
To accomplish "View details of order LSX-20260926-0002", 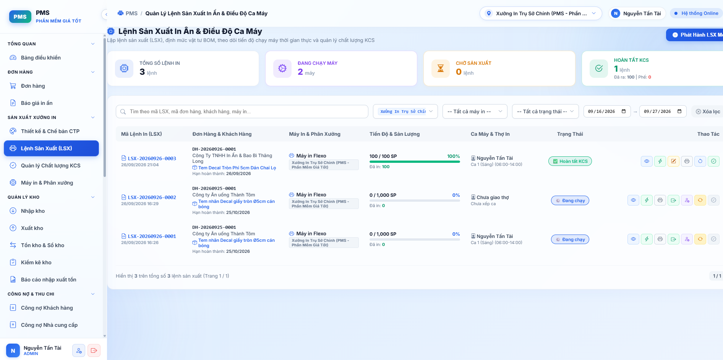I will click(633, 200).
